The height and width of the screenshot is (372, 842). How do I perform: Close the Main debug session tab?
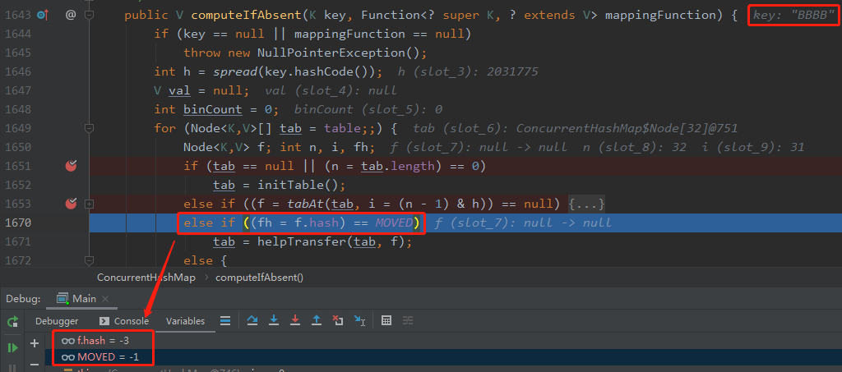pos(105,299)
